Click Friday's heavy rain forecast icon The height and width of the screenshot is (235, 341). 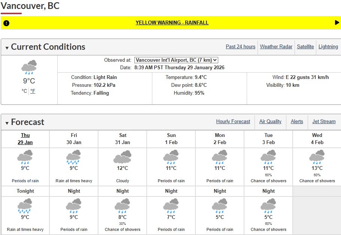pyautogui.click(x=74, y=157)
